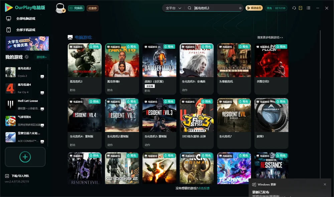This screenshot has height=197, width=334.
Task: Click the 限免 badge on 生化危机7 card
Action: tap(243, 101)
